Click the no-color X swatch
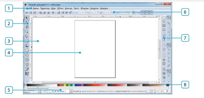204x98 pixels. [25, 85]
